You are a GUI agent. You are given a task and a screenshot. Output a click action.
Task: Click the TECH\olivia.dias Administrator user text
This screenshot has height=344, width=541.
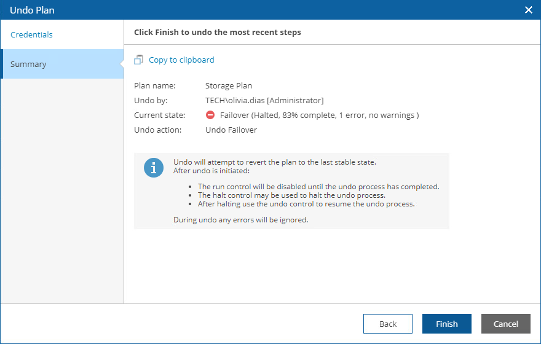pyautogui.click(x=264, y=101)
